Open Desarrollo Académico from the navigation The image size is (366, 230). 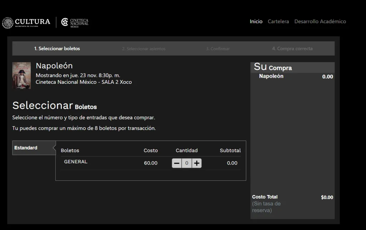(320, 21)
